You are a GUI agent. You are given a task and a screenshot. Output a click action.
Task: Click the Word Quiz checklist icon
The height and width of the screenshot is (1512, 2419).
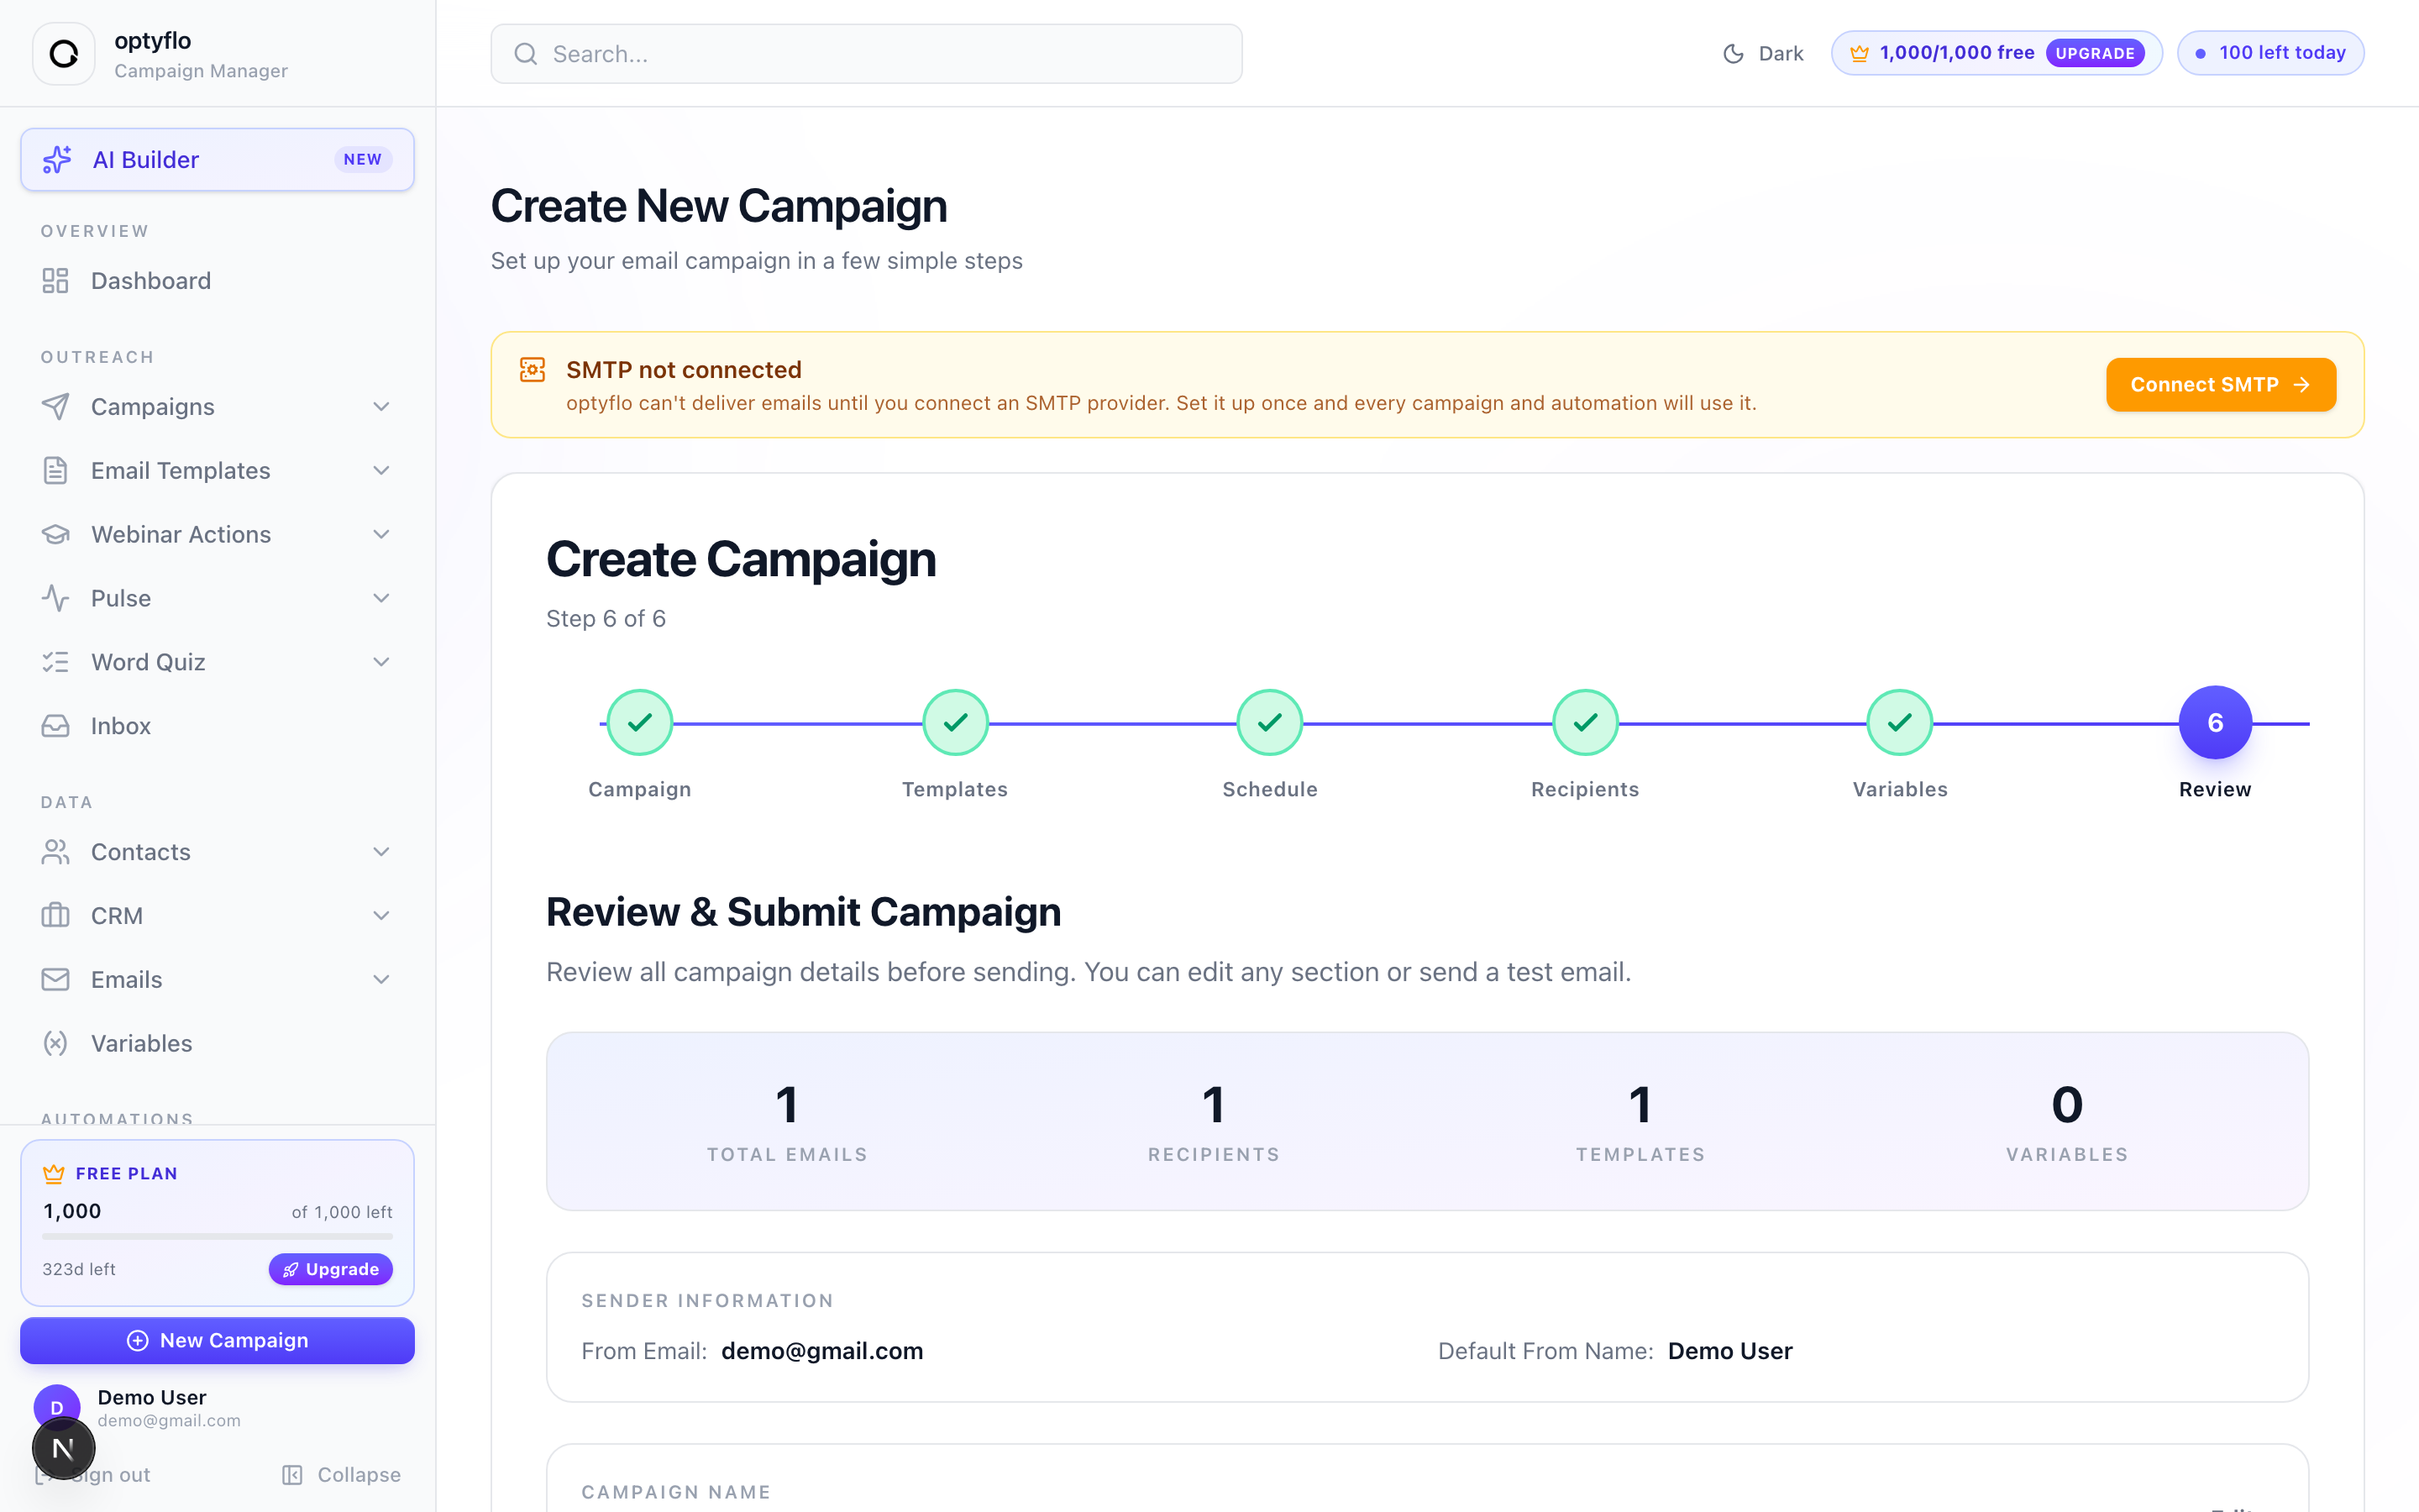(56, 662)
